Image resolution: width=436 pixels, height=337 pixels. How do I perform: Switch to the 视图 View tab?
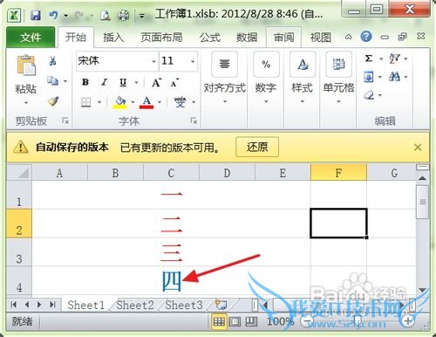coord(320,38)
